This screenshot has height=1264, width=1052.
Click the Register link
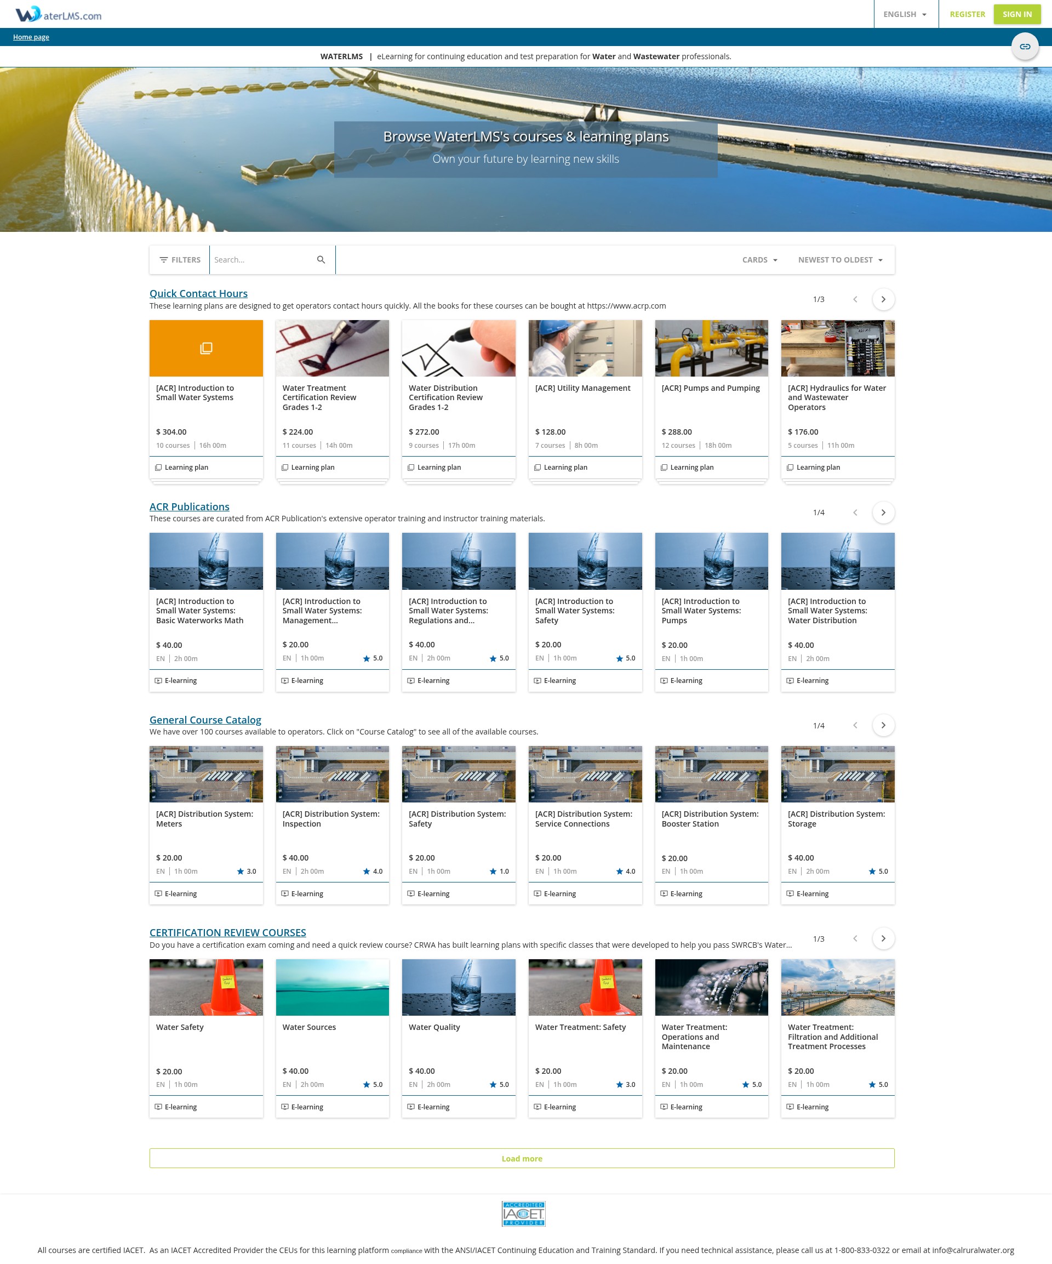[967, 14]
